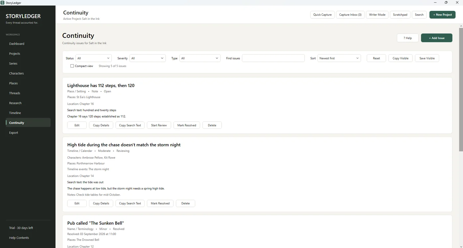Delete the Lighthouse steps issue
Screen dimensions: 463x248
pos(212,125)
